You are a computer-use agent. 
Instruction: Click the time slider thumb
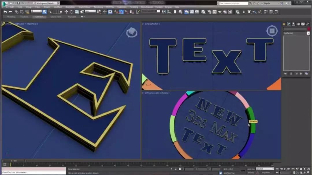click(x=14, y=161)
